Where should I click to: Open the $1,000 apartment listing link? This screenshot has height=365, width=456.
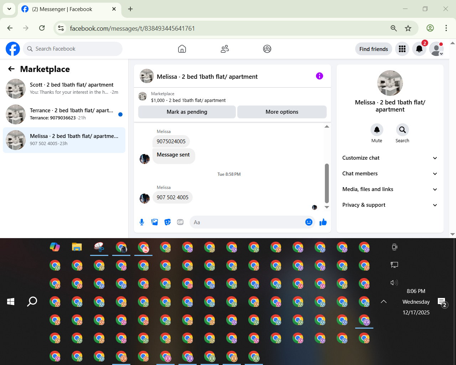coord(188,101)
